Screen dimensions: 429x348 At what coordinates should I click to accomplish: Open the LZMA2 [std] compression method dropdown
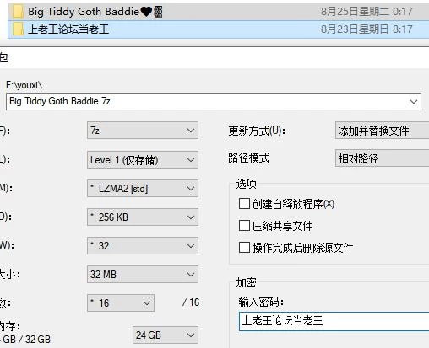(x=143, y=189)
